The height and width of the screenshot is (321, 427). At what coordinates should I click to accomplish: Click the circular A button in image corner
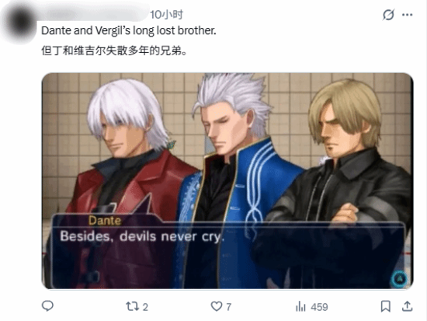click(400, 279)
